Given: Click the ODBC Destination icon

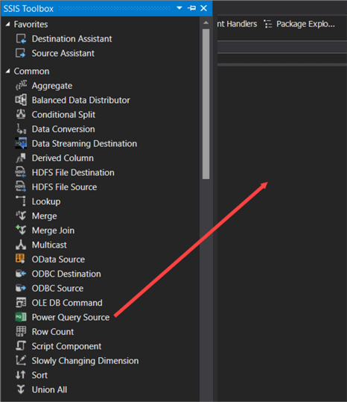Looking at the screenshot, I should pyautogui.click(x=21, y=274).
